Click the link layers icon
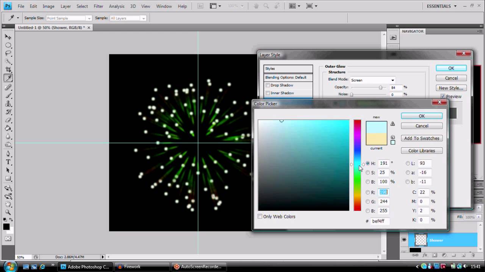 click(x=416, y=255)
